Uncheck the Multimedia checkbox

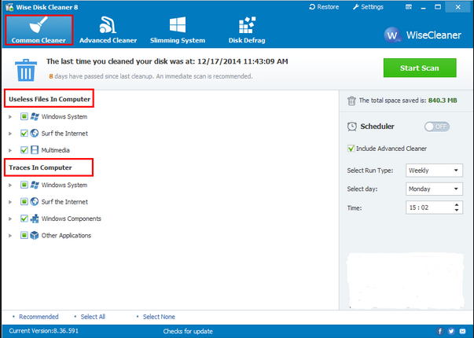24,150
